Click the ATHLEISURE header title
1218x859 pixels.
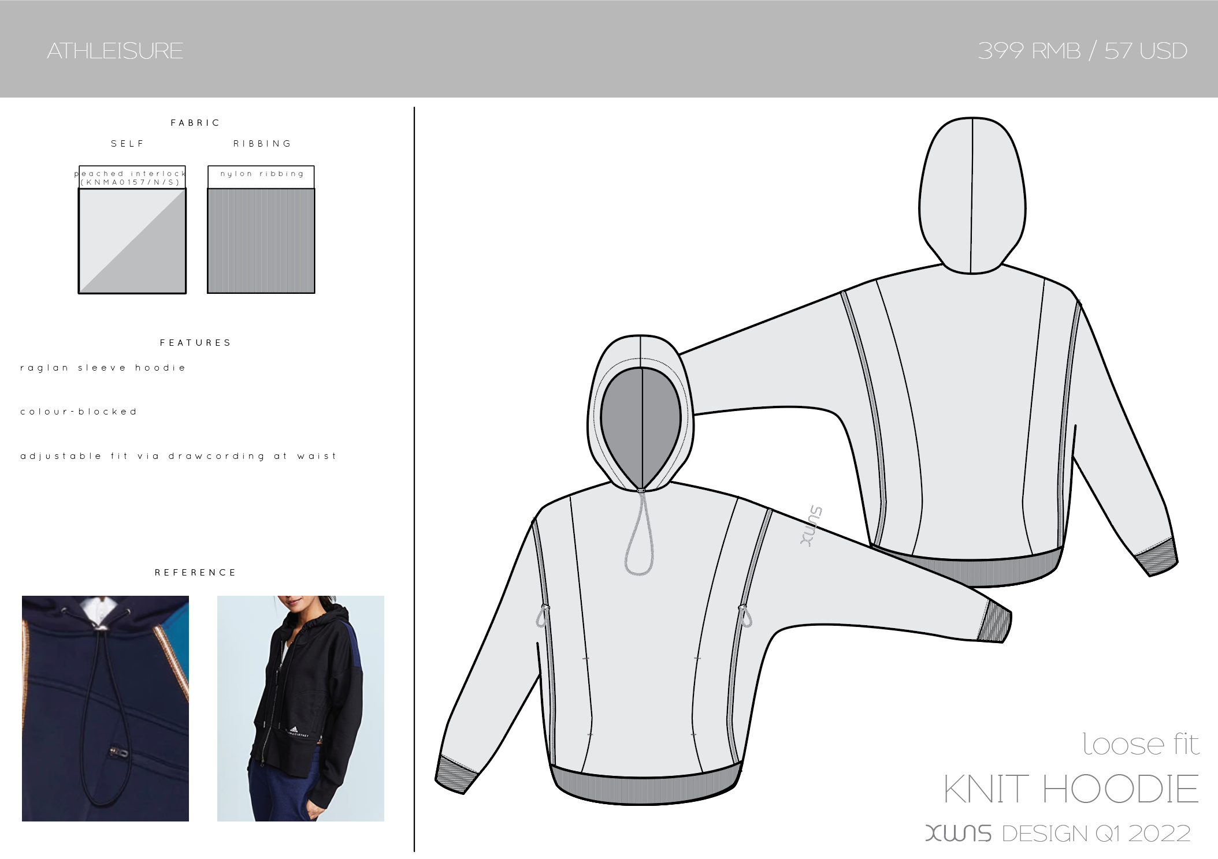tap(115, 51)
